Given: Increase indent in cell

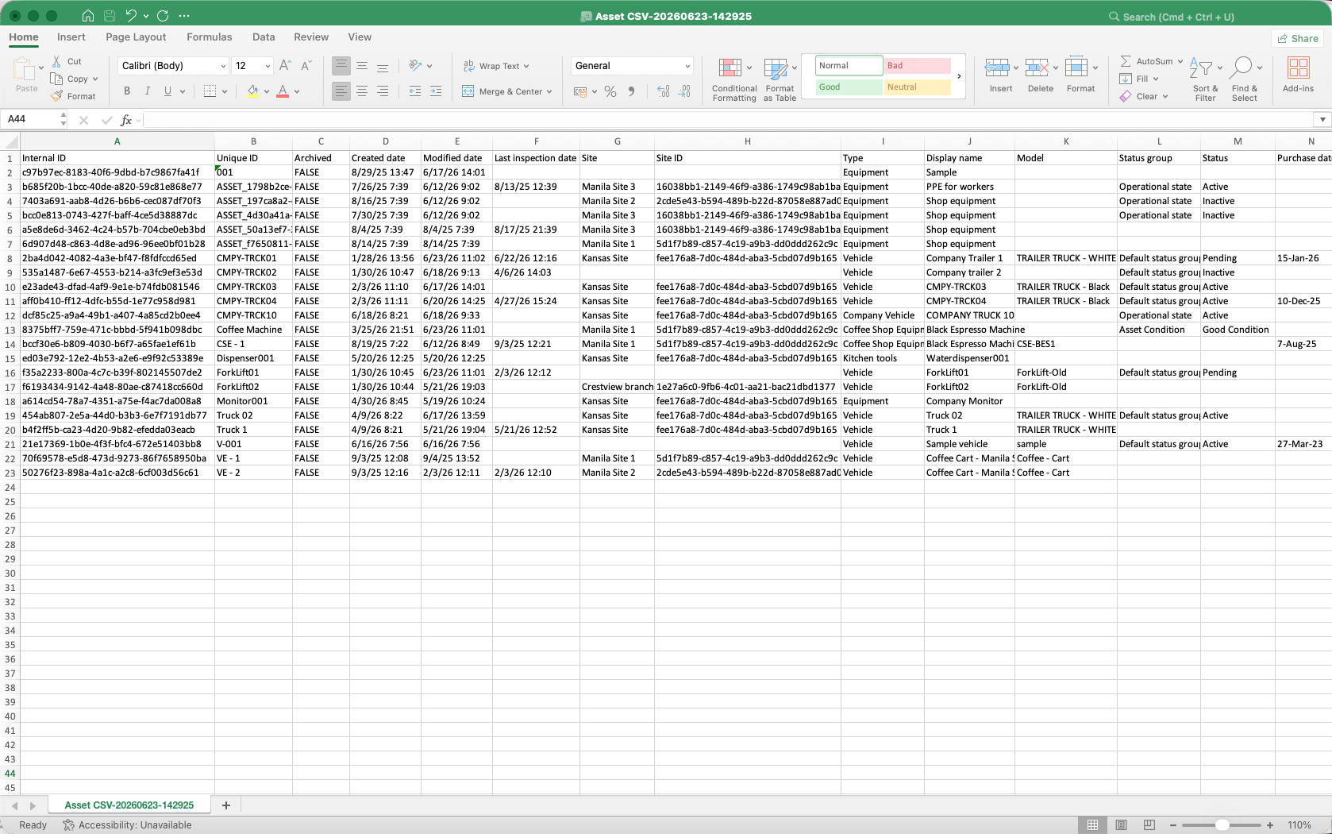Looking at the screenshot, I should [x=435, y=91].
